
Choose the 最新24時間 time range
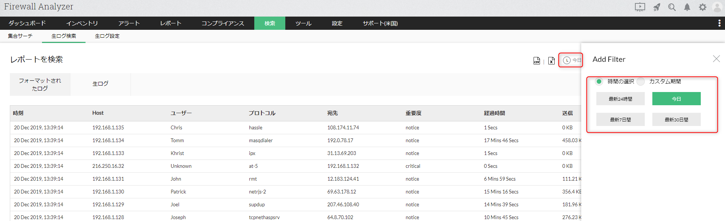(x=621, y=99)
